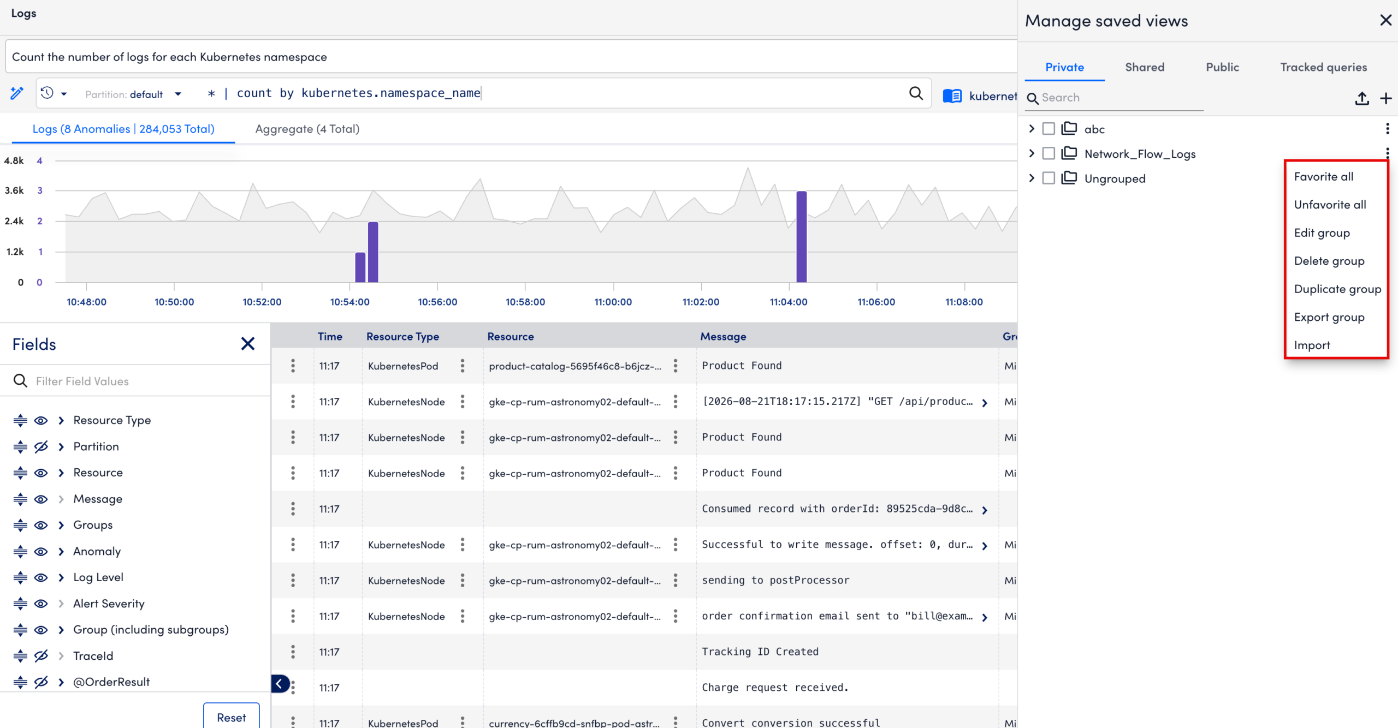Screen dimensions: 1398x728
Task: Click the export upload icon in saved views
Action: (x=1362, y=98)
